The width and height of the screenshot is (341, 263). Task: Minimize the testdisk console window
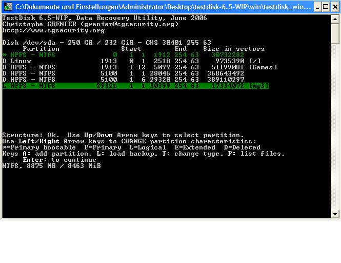tap(317, 7)
